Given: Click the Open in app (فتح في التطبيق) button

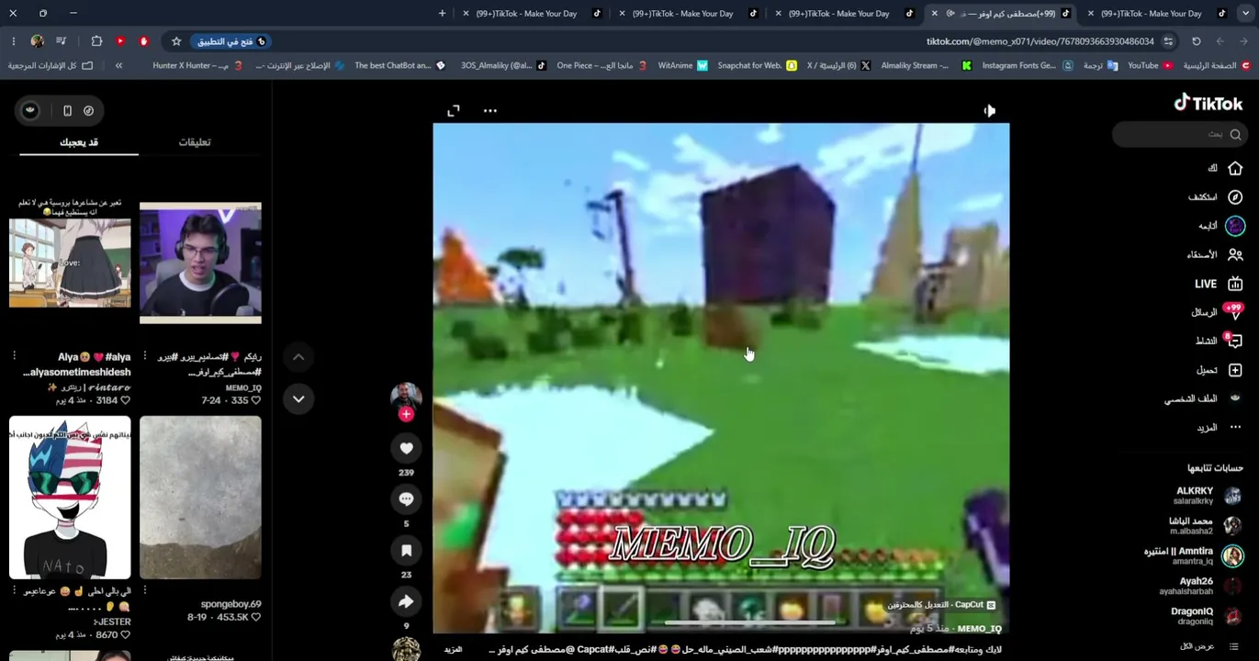Looking at the screenshot, I should coord(231,41).
